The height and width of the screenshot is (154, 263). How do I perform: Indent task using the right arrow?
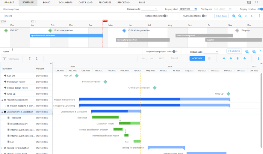pyautogui.click(x=224, y=58)
